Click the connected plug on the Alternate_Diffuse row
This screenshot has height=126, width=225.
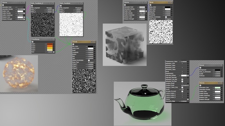point(188,75)
